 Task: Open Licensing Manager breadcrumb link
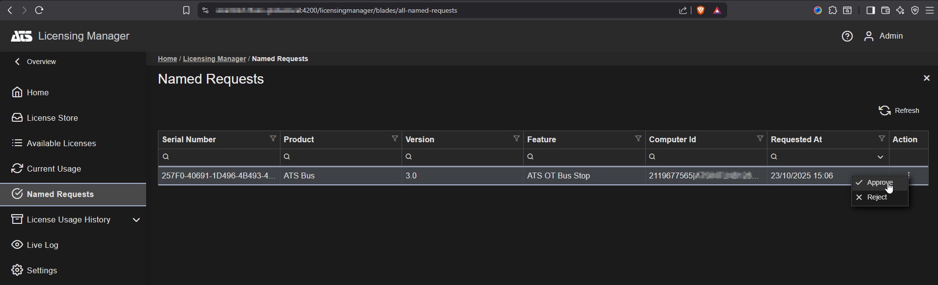tap(214, 59)
